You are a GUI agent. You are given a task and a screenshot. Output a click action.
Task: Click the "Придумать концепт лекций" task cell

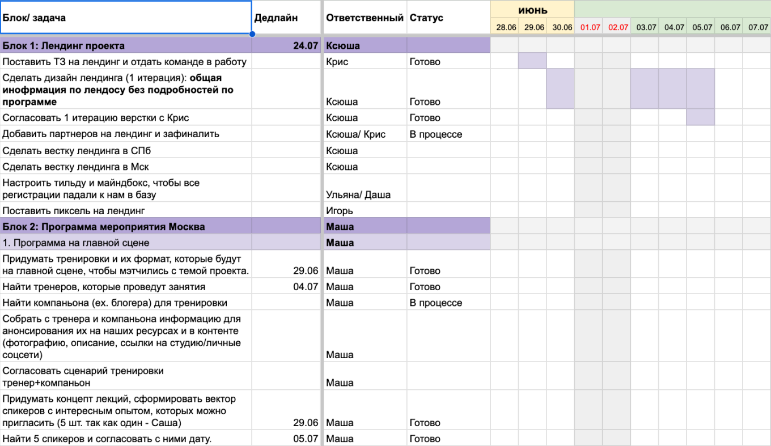tap(126, 411)
